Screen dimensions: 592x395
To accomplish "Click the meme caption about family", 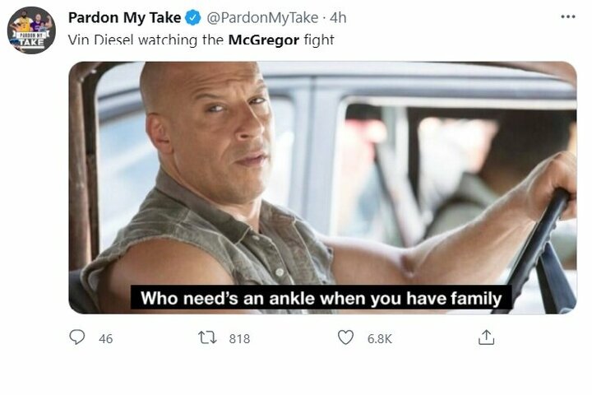I will click(x=321, y=298).
